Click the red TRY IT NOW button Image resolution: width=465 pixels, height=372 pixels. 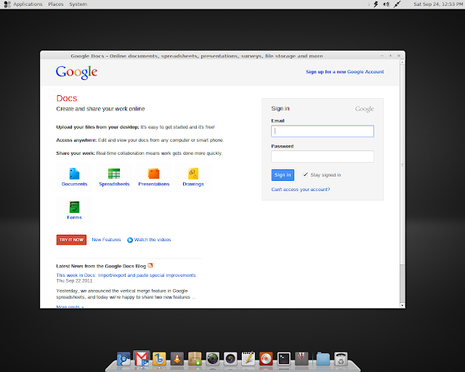point(71,240)
